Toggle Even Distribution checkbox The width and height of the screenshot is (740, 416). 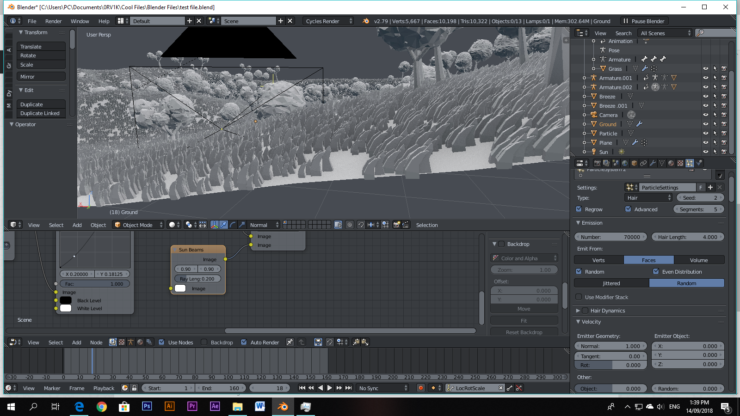tap(656, 271)
